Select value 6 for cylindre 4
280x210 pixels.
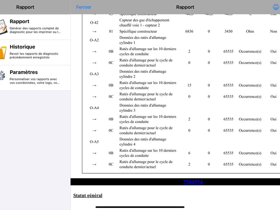point(189,153)
